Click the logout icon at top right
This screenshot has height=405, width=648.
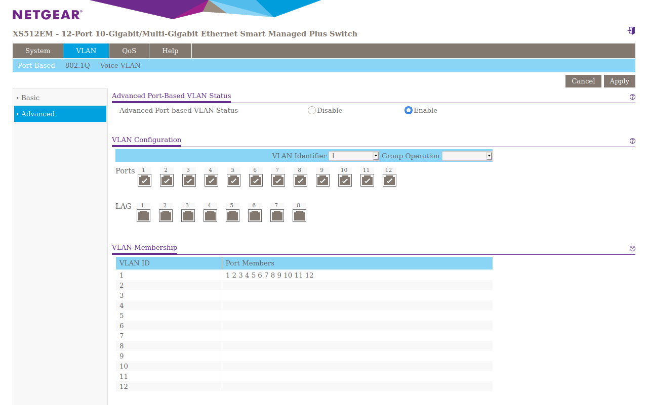click(x=631, y=31)
